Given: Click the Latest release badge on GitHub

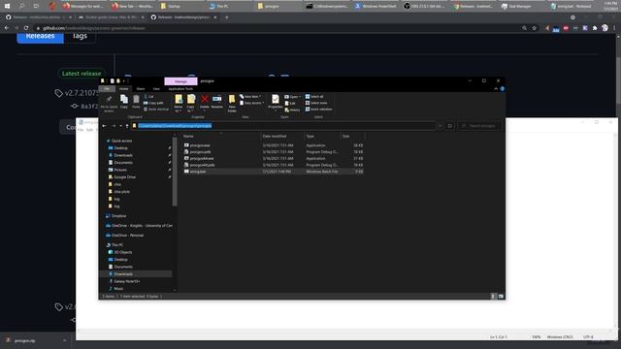Looking at the screenshot, I should 82,74.
